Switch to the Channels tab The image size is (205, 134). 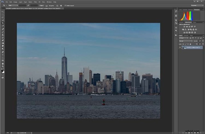pos(186,36)
